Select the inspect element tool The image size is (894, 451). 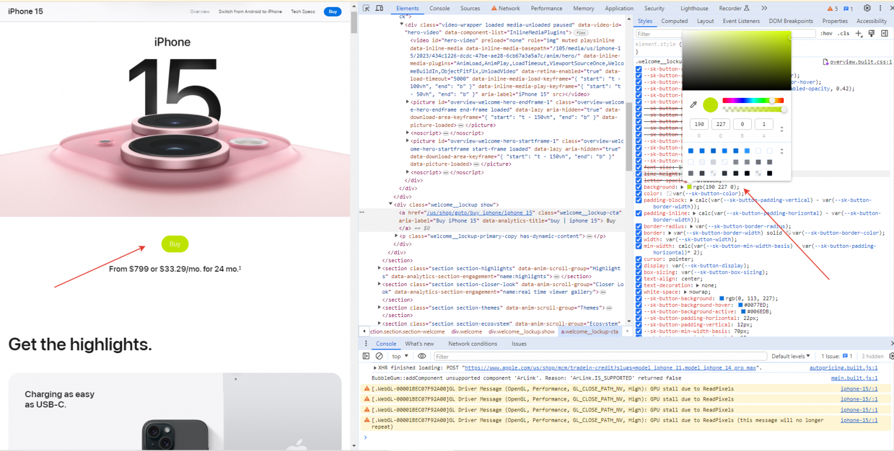point(366,8)
